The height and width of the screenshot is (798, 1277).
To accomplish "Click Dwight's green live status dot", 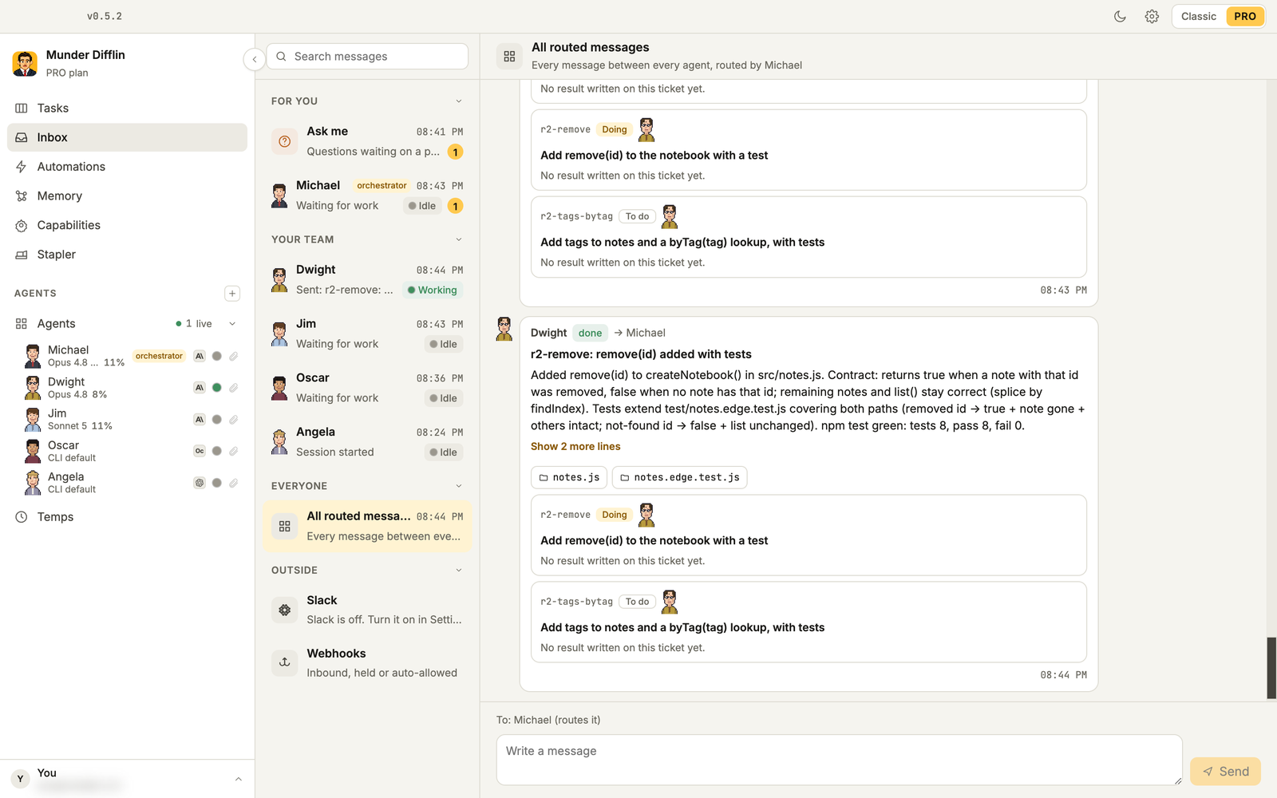I will click(216, 388).
